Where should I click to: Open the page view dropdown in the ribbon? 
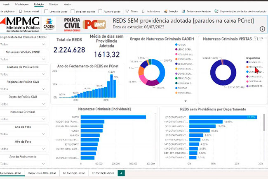[7, 12]
